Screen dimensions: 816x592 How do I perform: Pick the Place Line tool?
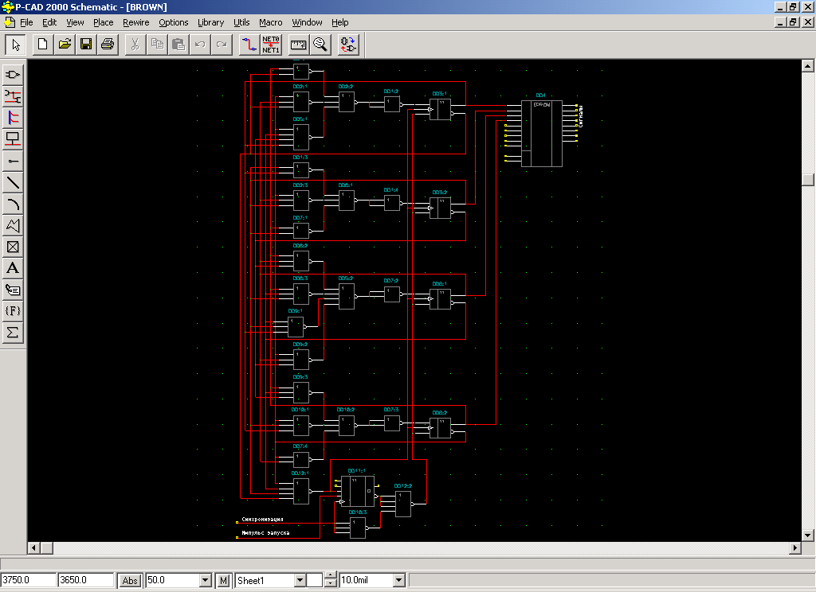coord(13,182)
